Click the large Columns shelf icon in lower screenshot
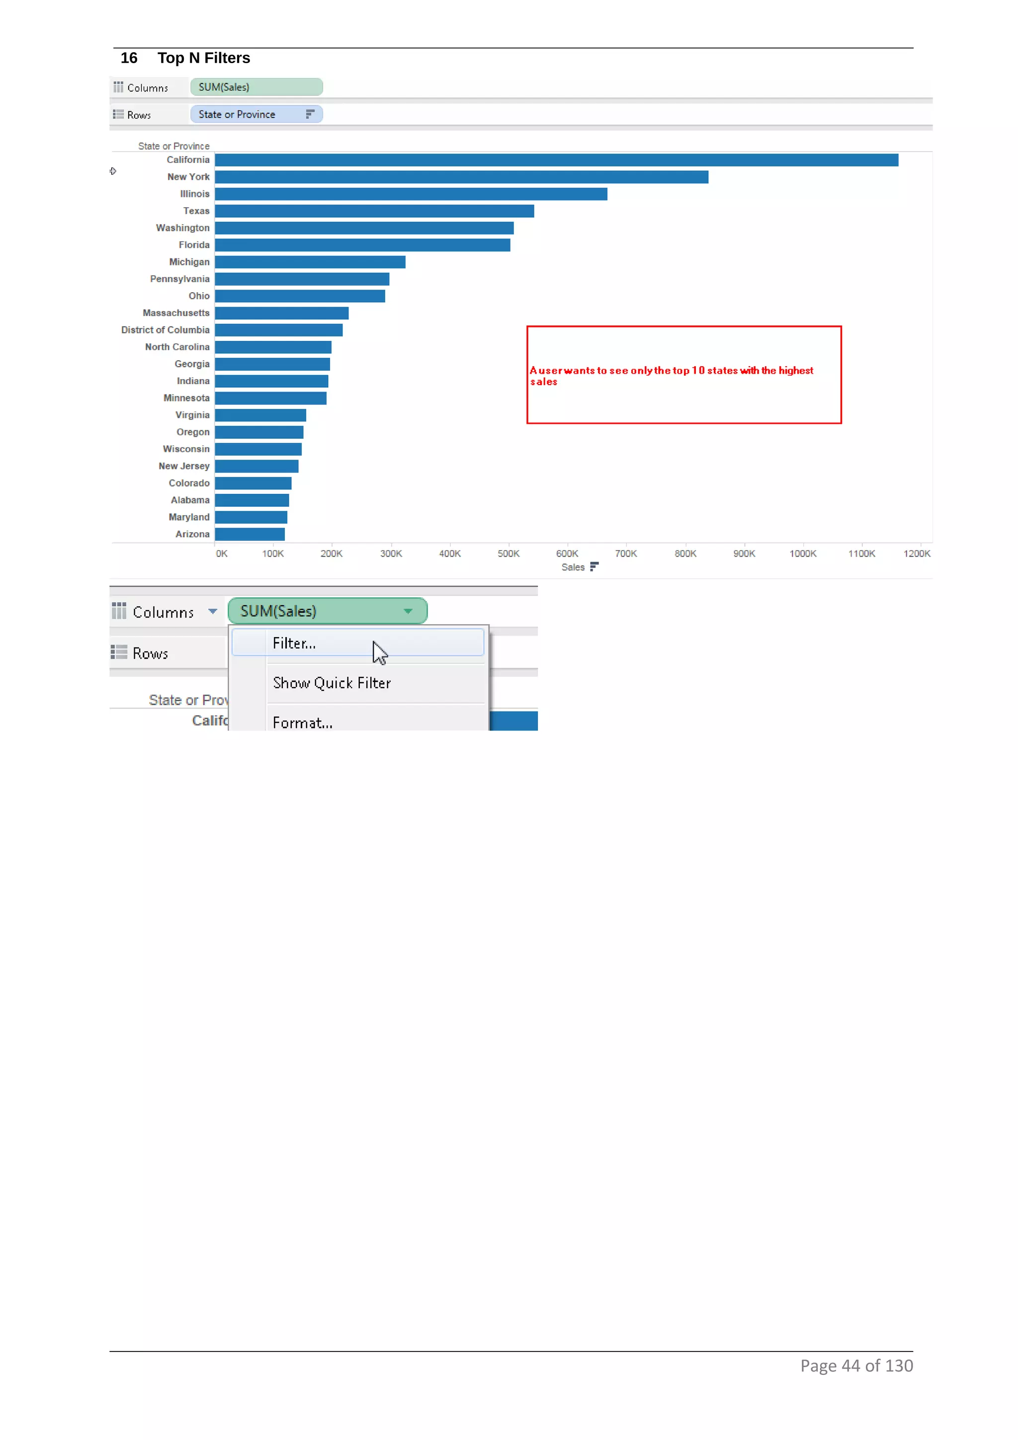Image resolution: width=1018 pixels, height=1440 pixels. [x=118, y=610]
